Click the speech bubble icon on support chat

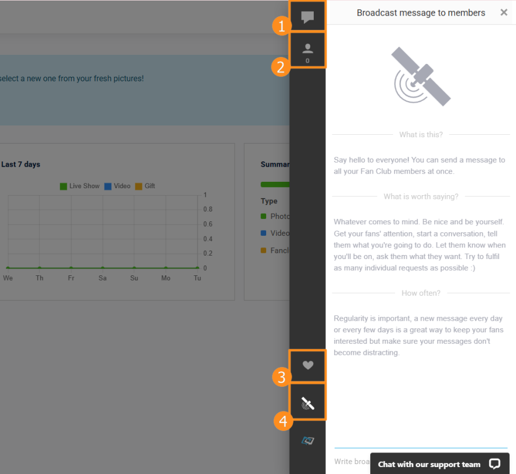(494, 464)
